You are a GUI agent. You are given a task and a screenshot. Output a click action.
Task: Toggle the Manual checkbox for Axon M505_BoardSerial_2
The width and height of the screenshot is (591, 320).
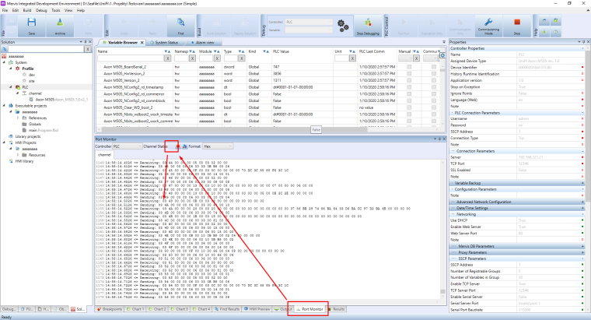pos(407,68)
